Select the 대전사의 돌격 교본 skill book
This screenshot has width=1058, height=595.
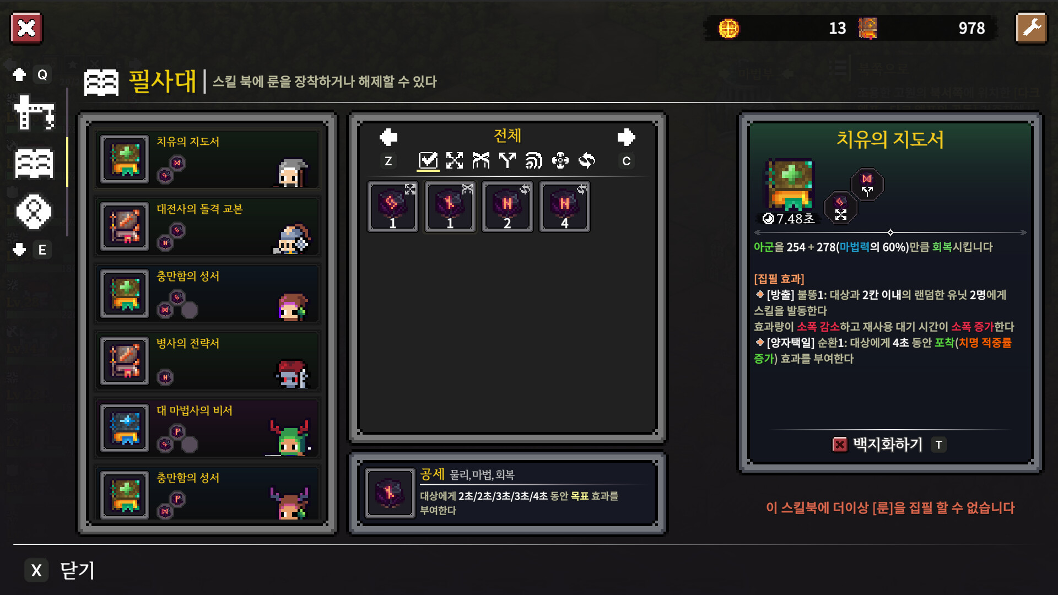(x=208, y=226)
